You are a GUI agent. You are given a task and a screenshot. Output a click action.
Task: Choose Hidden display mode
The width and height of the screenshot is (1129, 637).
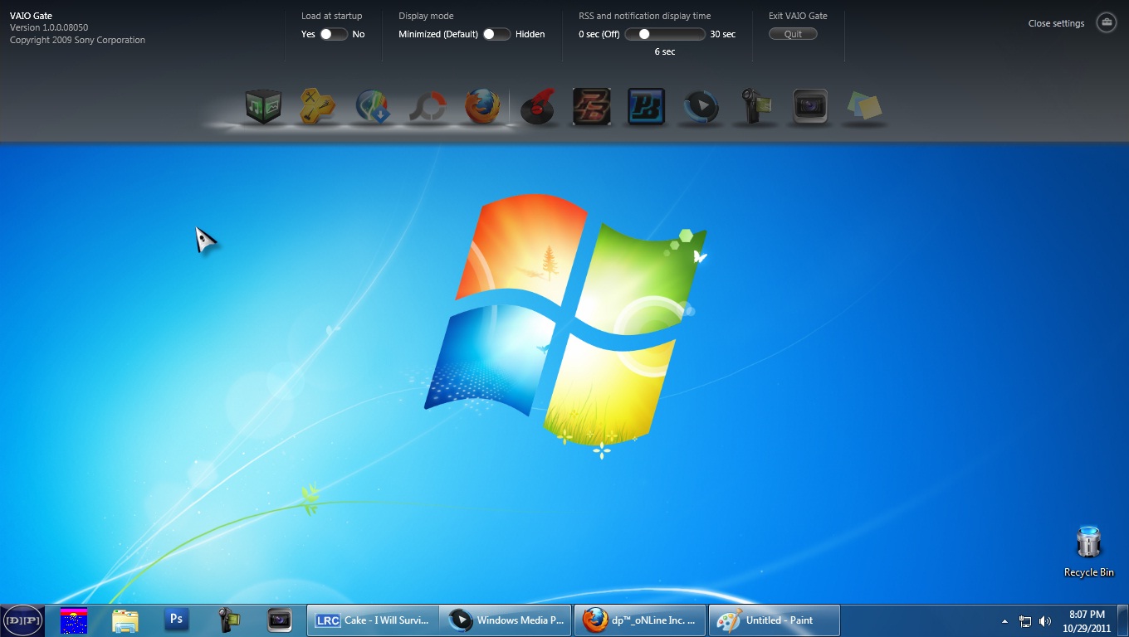coord(530,34)
